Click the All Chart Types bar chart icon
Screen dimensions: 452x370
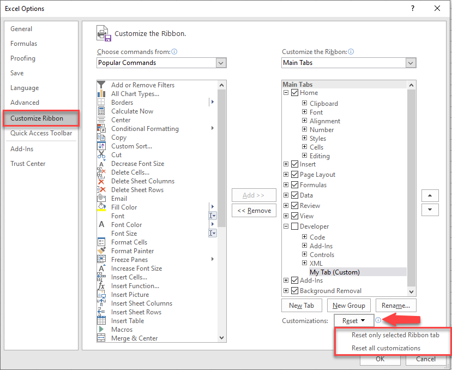pyautogui.click(x=101, y=93)
